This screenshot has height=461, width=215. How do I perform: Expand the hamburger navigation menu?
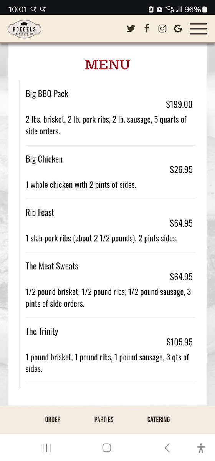(x=198, y=28)
